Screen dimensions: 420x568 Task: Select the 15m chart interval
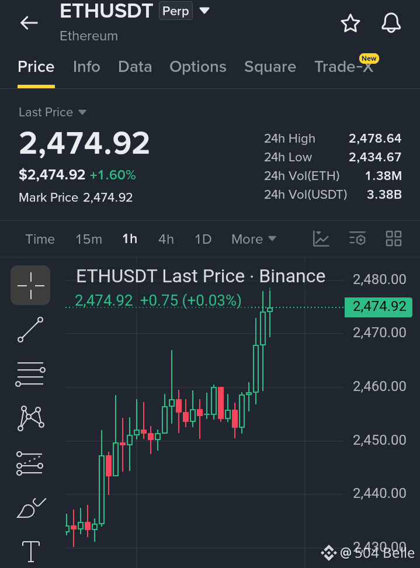(89, 239)
